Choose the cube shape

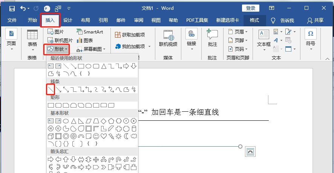pyautogui.click(x=51, y=136)
